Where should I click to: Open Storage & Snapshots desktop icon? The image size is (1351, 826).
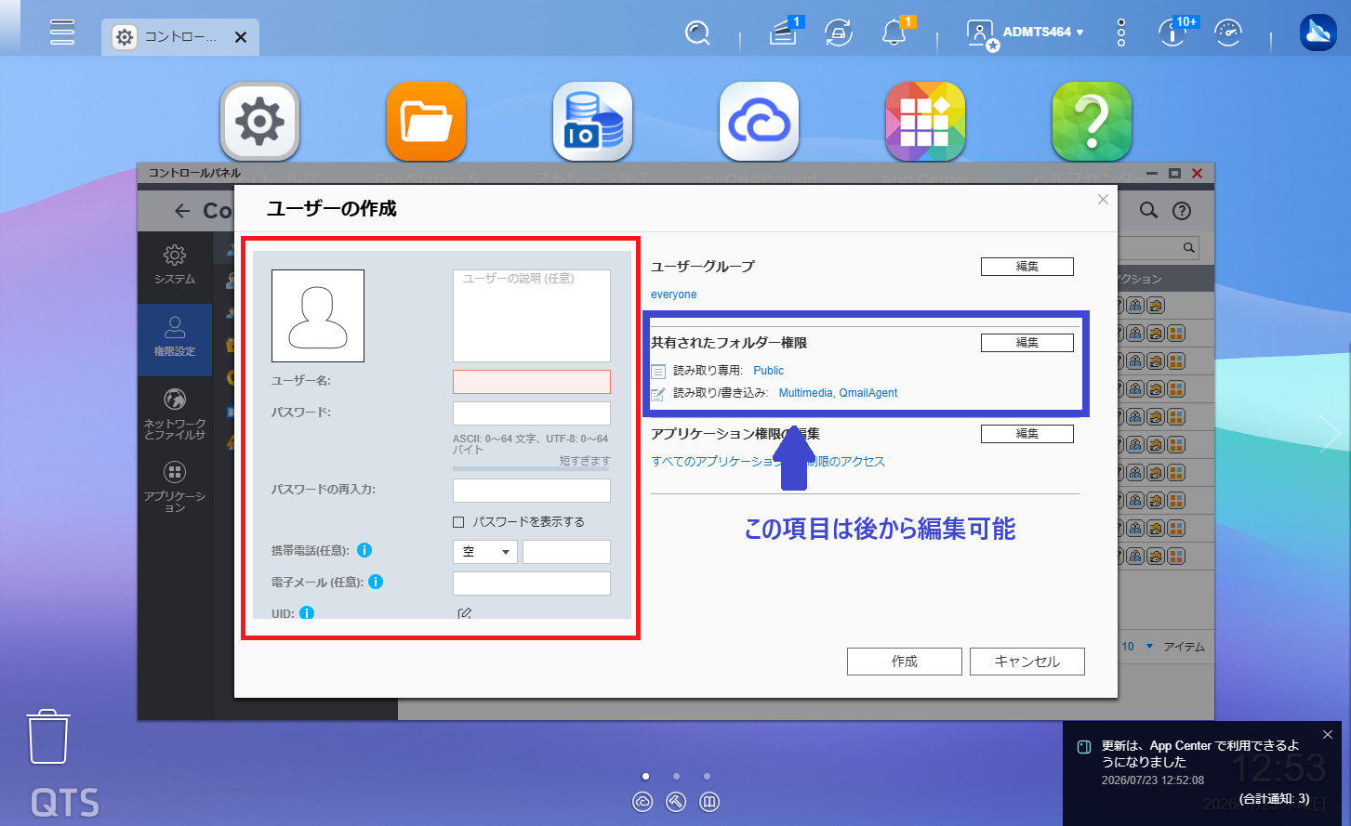coord(592,121)
